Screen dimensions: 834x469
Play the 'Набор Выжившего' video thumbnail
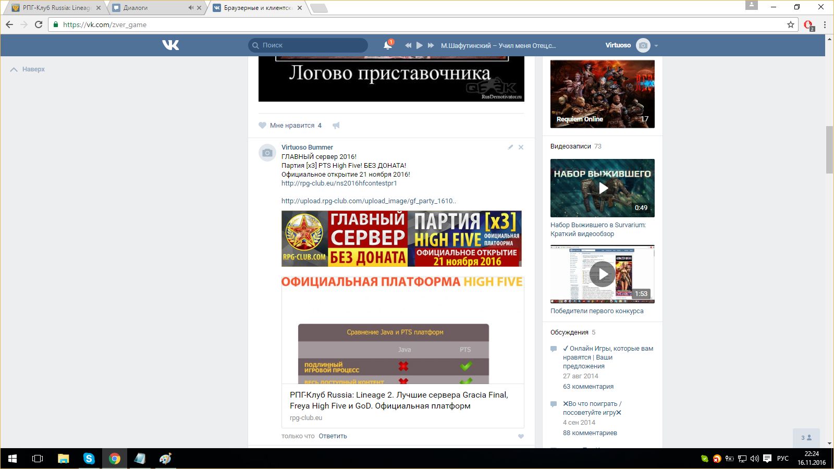(x=603, y=188)
